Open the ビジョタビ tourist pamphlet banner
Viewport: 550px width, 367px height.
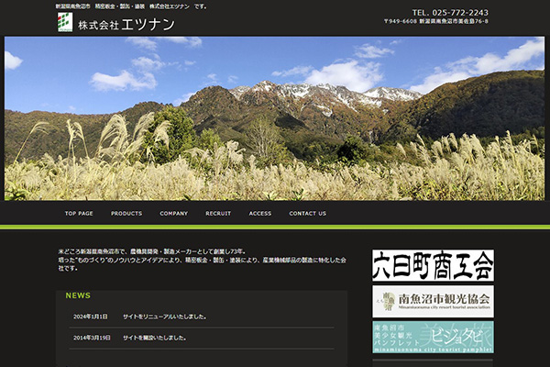(x=433, y=337)
